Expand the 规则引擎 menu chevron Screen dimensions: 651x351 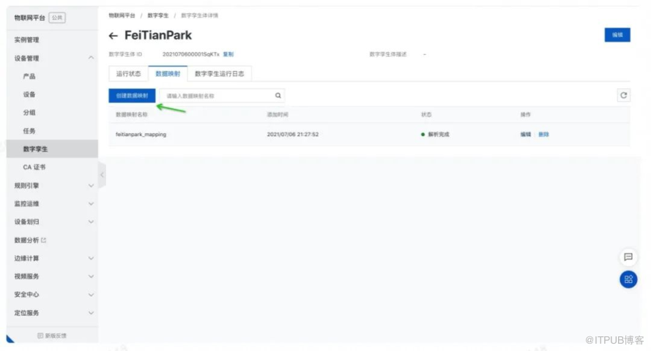(91, 186)
